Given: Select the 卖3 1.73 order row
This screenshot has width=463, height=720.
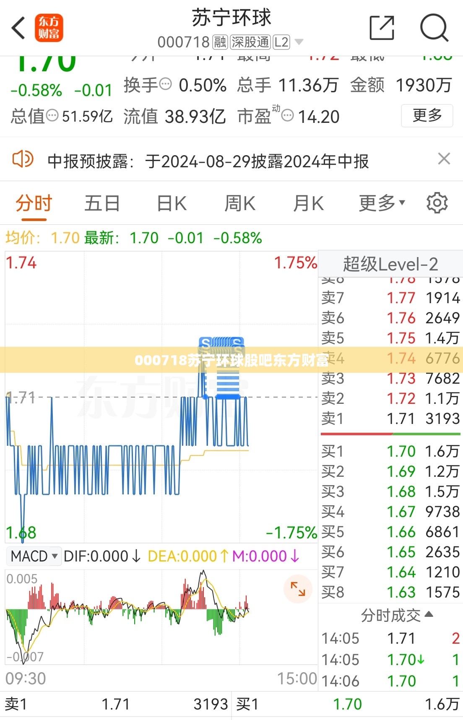Looking at the screenshot, I should (x=390, y=378).
